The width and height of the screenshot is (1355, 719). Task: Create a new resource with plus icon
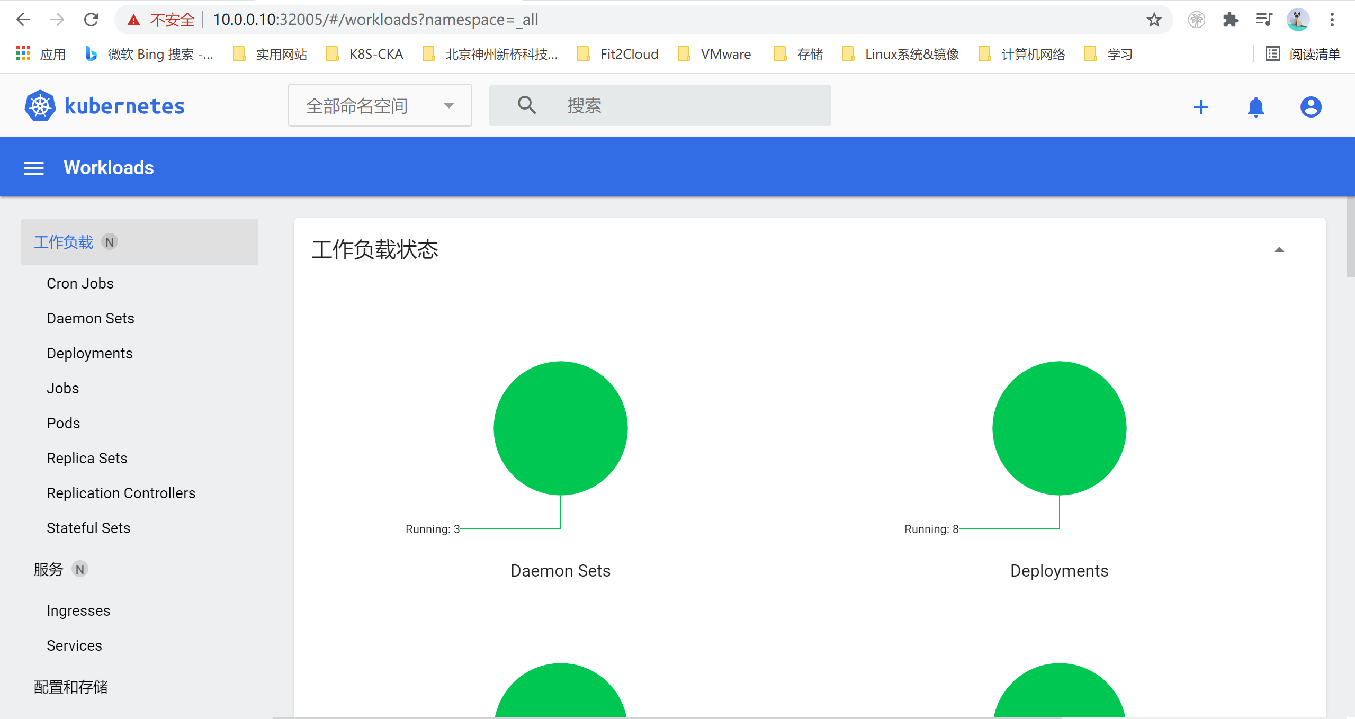(x=1200, y=107)
